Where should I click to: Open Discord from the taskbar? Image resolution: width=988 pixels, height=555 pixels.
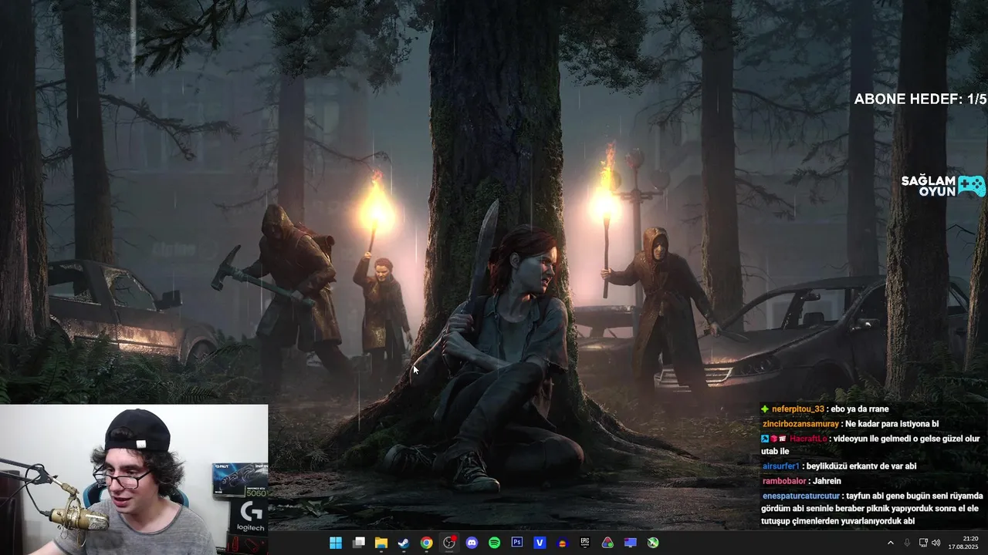tap(472, 543)
